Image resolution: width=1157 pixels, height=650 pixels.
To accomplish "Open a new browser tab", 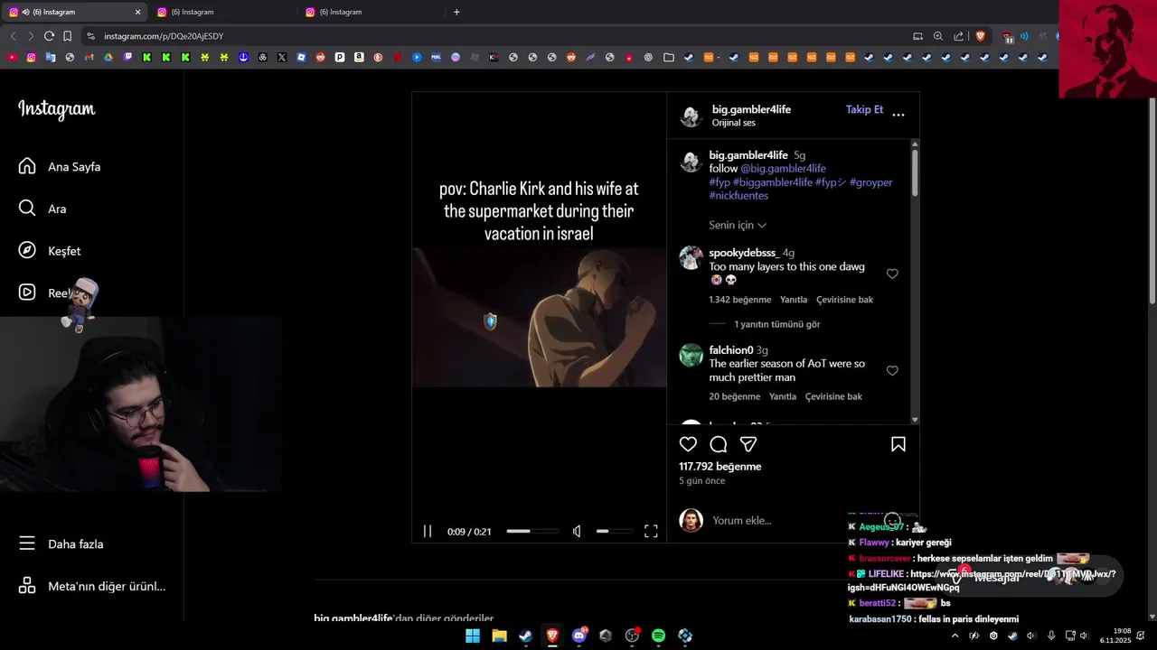I will click(x=456, y=12).
